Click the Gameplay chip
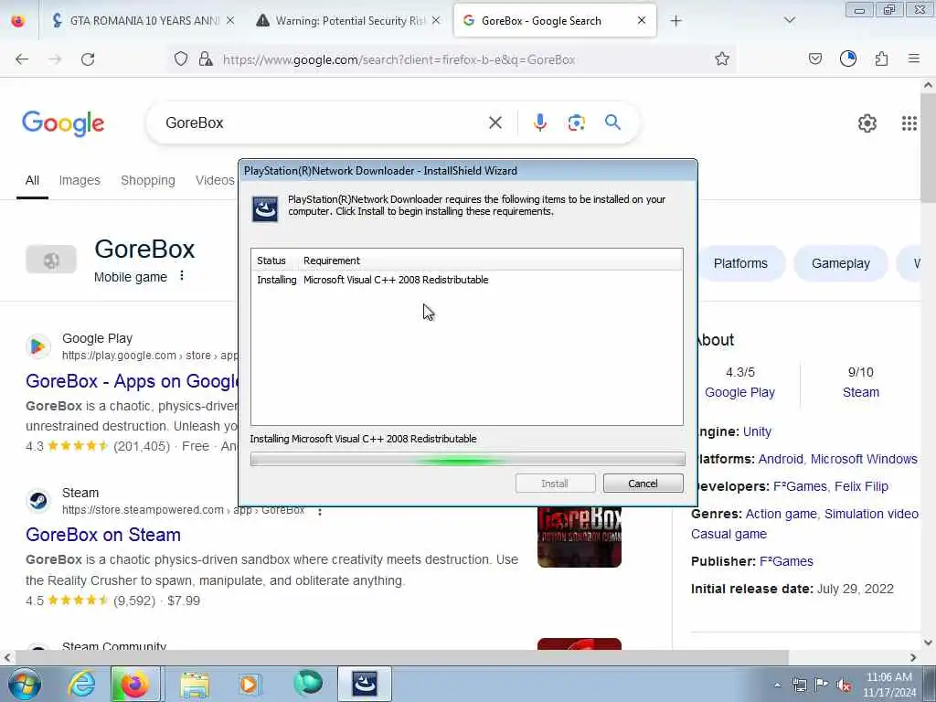Viewport: 936px width, 702px height. click(x=841, y=263)
